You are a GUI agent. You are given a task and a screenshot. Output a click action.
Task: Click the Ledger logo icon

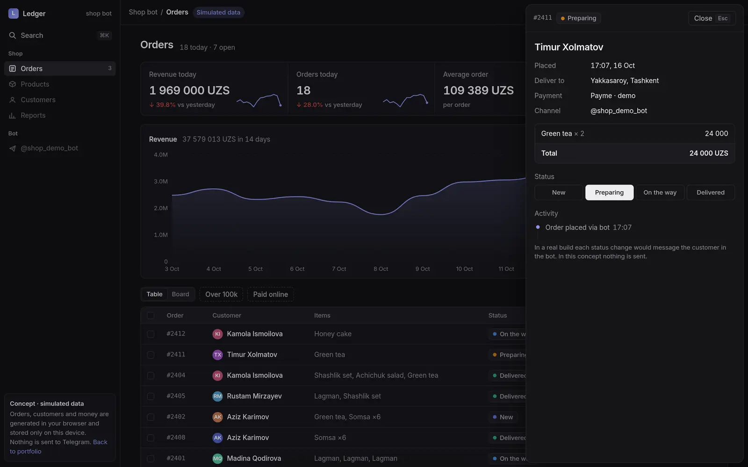(14, 14)
